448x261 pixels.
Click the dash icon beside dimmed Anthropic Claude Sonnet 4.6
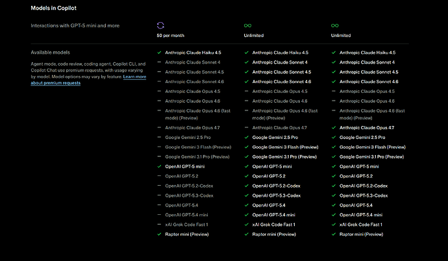(x=159, y=81)
